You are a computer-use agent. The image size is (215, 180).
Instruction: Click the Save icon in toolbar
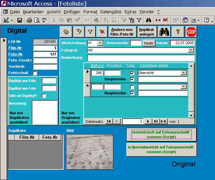(20, 20)
